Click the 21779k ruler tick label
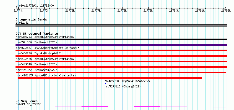The width and height of the screenshot is (234, 110). 148,11
